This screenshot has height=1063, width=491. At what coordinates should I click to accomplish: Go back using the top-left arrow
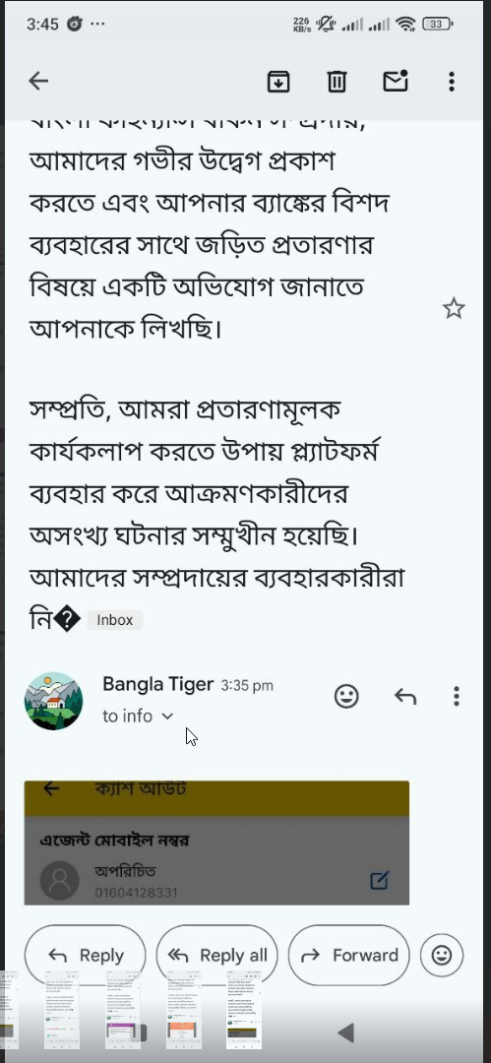tap(38, 82)
